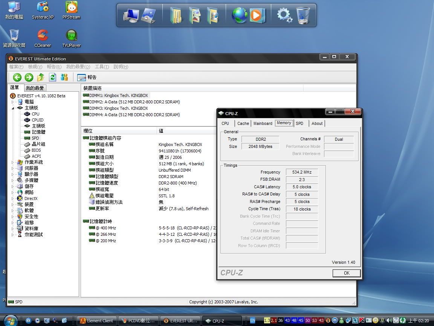
Task: Click the two-people users icon in toolbar
Action: pyautogui.click(x=64, y=77)
